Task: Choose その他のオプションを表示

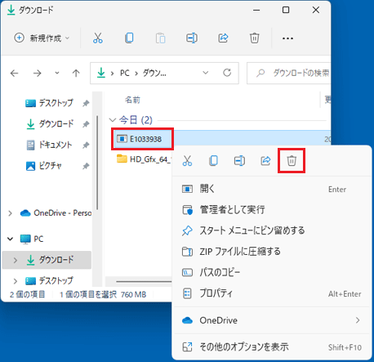Action: click(272, 347)
